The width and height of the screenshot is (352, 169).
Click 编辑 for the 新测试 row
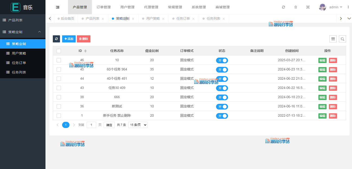point(322,107)
